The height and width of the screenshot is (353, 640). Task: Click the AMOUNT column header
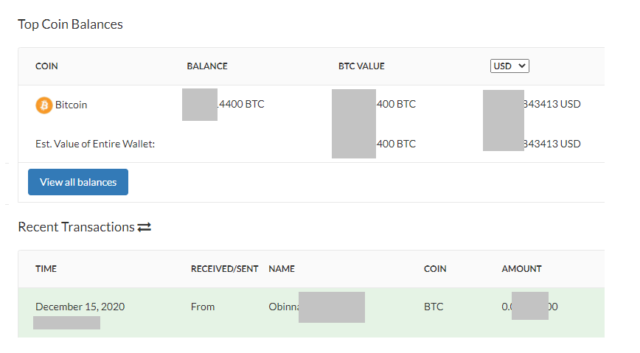click(521, 269)
